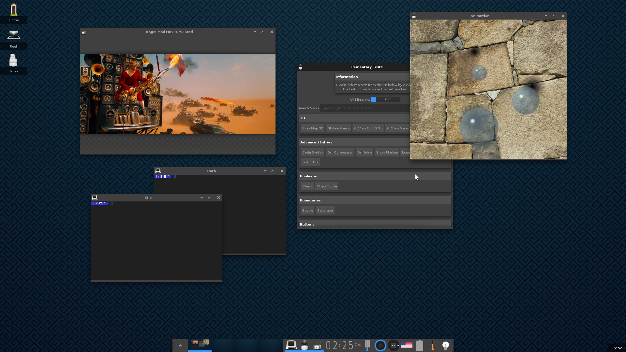The height and width of the screenshot is (352, 626).
Task: Click the light bulb backlight gadget
Action: [446, 345]
